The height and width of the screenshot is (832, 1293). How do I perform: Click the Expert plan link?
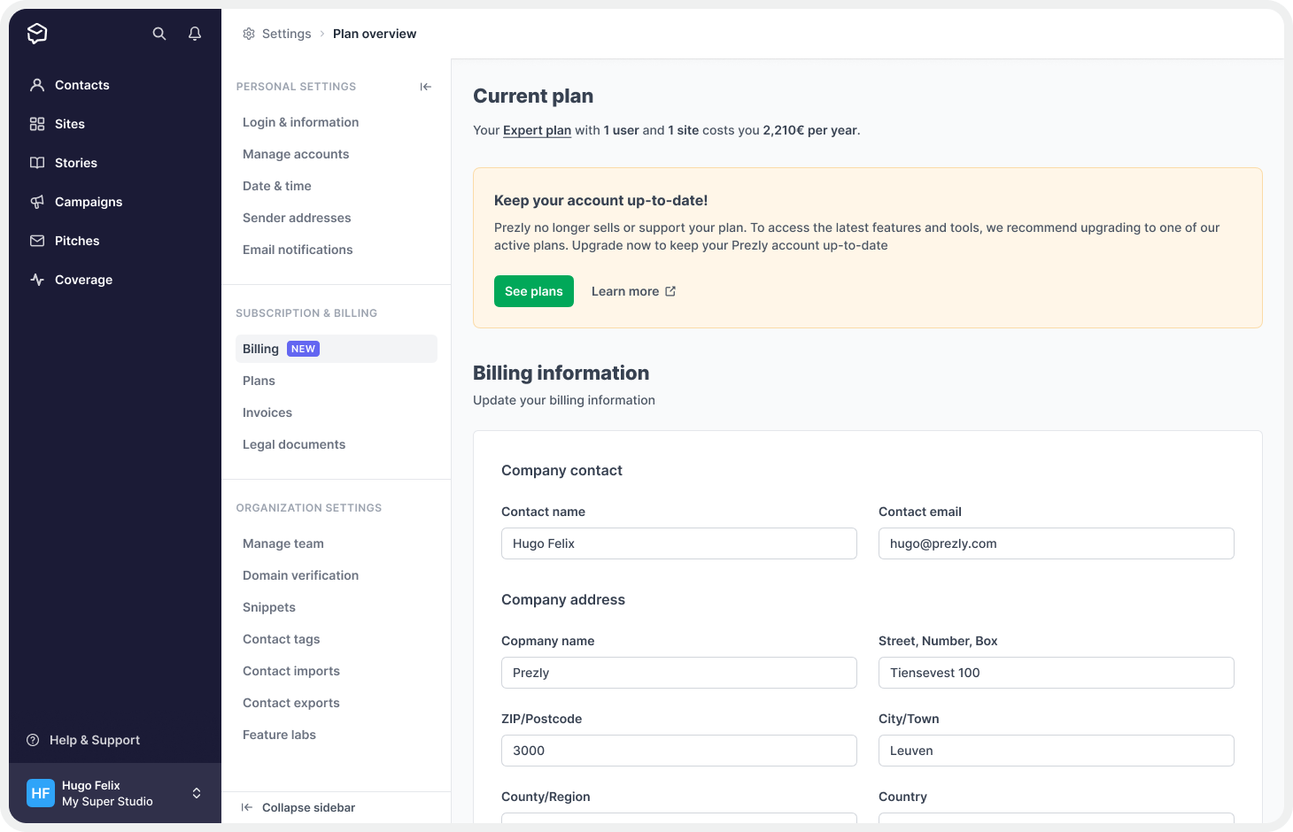pos(537,130)
